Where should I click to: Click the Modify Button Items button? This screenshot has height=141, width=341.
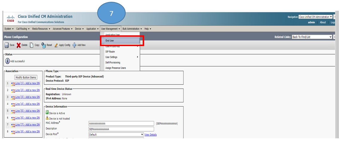pyautogui.click(x=26, y=78)
